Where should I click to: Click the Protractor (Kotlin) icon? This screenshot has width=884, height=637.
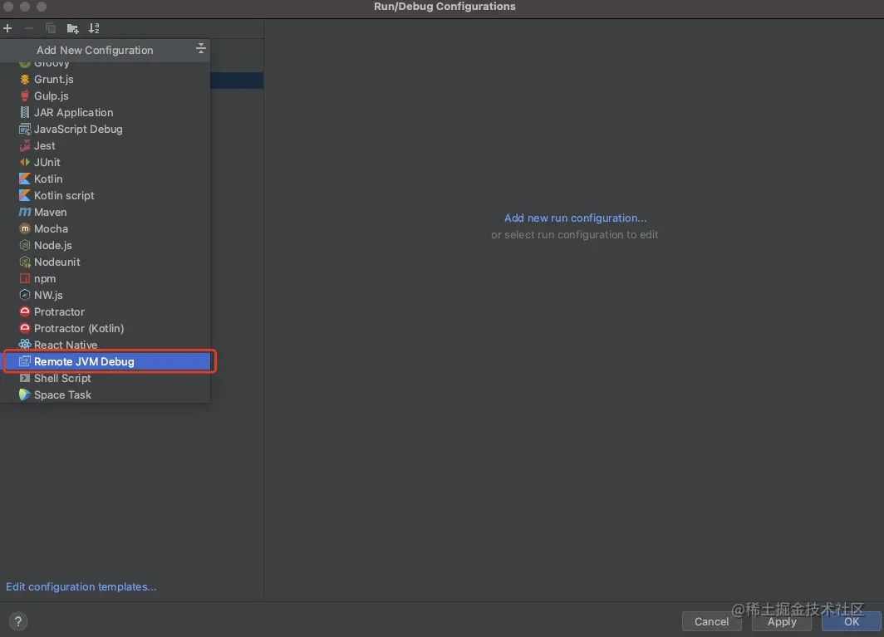[25, 328]
